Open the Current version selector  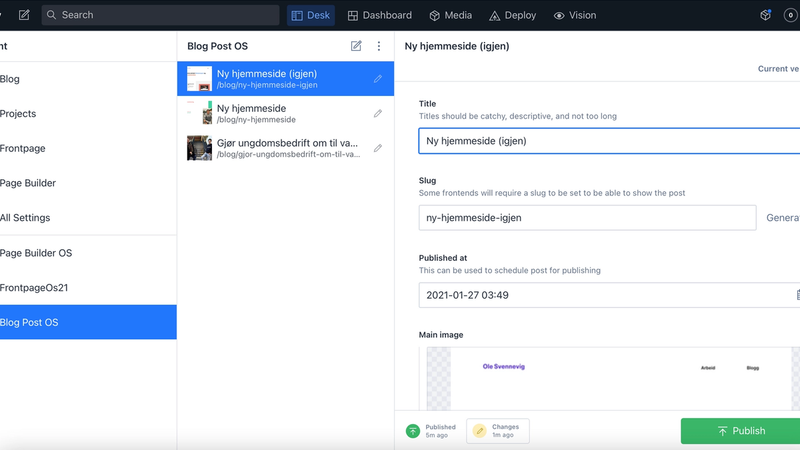(779, 69)
